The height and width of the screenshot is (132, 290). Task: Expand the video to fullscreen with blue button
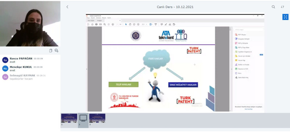pyautogui.click(x=285, y=17)
